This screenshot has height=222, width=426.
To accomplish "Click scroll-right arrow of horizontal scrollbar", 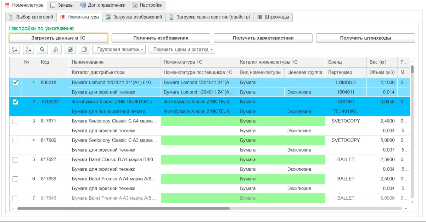I will 406,208.
